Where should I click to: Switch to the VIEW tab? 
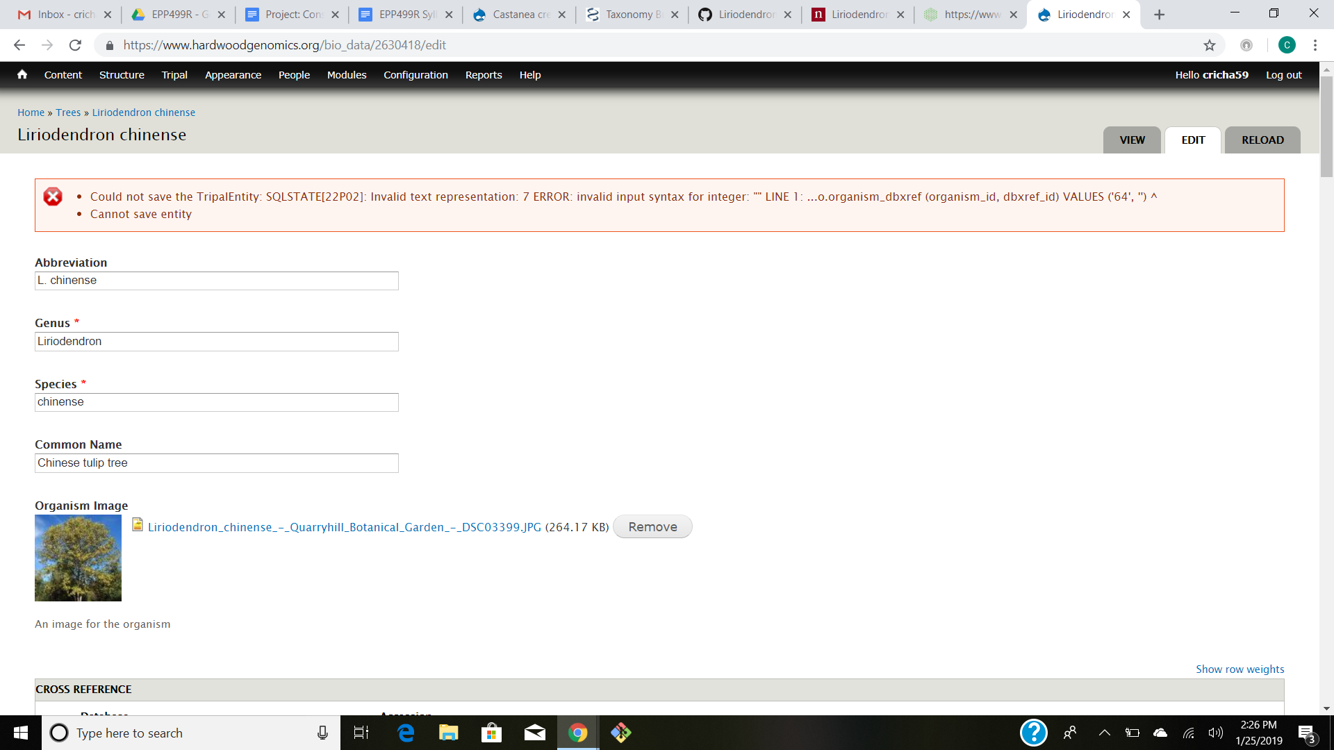pyautogui.click(x=1132, y=140)
